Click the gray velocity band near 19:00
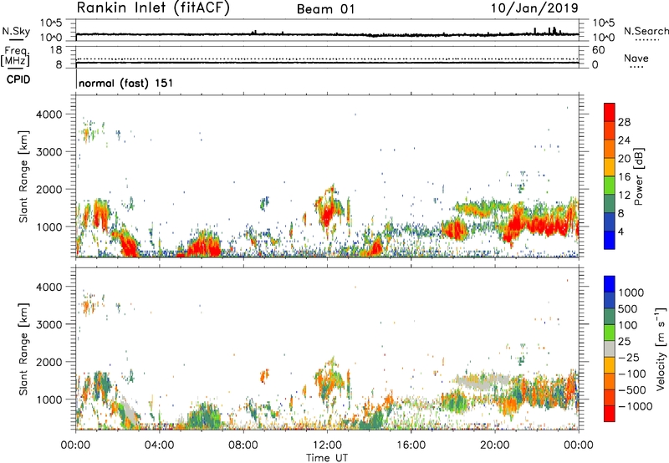The width and height of the screenshot is (669, 463). [483, 382]
